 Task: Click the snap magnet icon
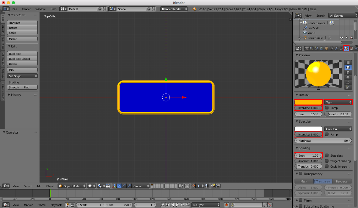click(x=193, y=186)
